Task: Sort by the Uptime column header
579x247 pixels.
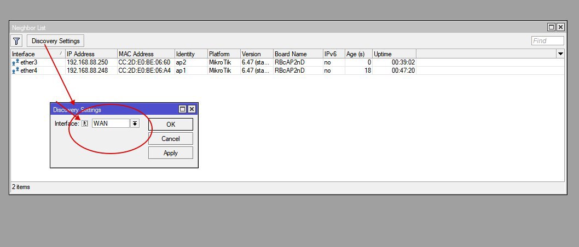Action: [394, 54]
